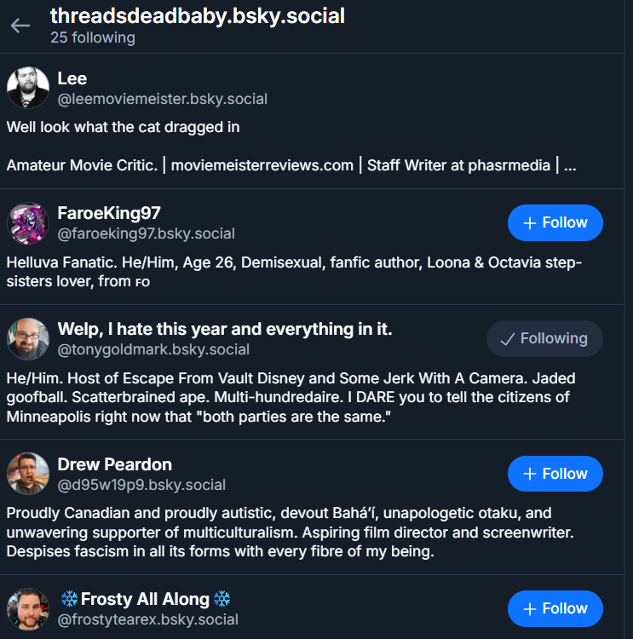Click Tony Goldmark's profile avatar
Screen dimensions: 633x639
tap(28, 339)
